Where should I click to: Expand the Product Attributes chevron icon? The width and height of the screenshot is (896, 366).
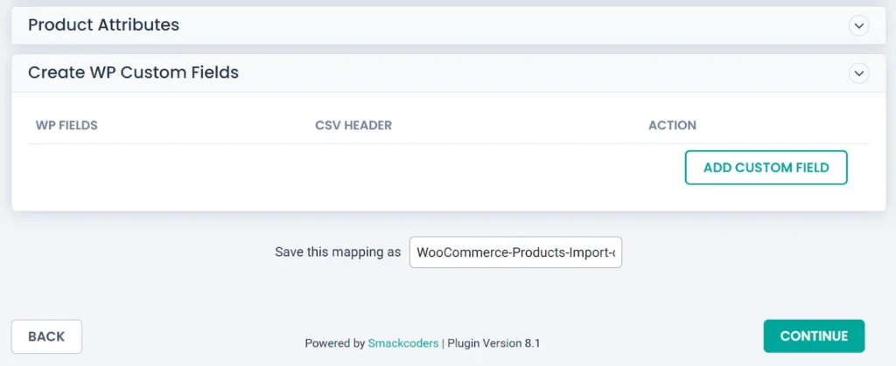859,26
